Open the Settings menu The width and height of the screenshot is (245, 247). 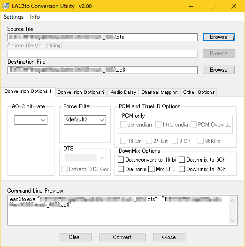(x=14, y=17)
